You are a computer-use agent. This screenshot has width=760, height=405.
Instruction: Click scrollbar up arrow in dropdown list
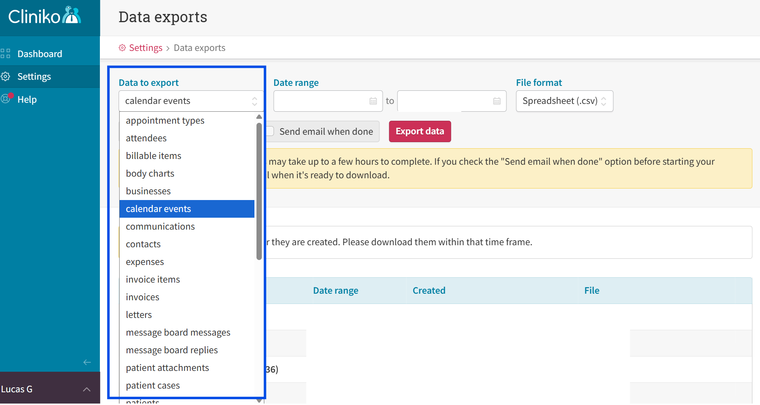coord(259,117)
